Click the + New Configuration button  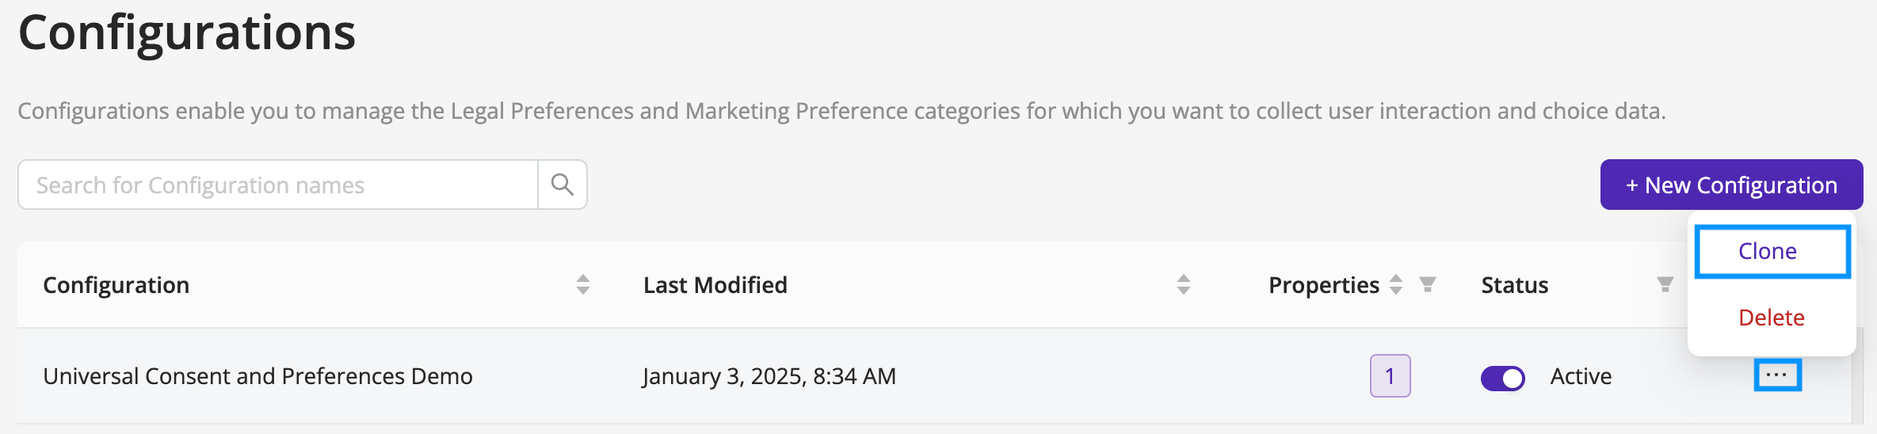(1731, 185)
